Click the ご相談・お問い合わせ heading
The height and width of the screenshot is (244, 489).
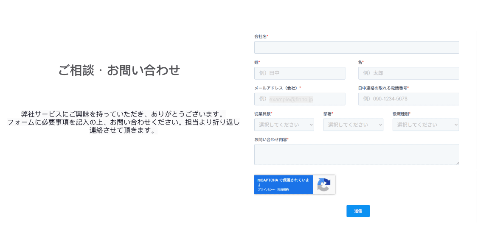pos(119,70)
